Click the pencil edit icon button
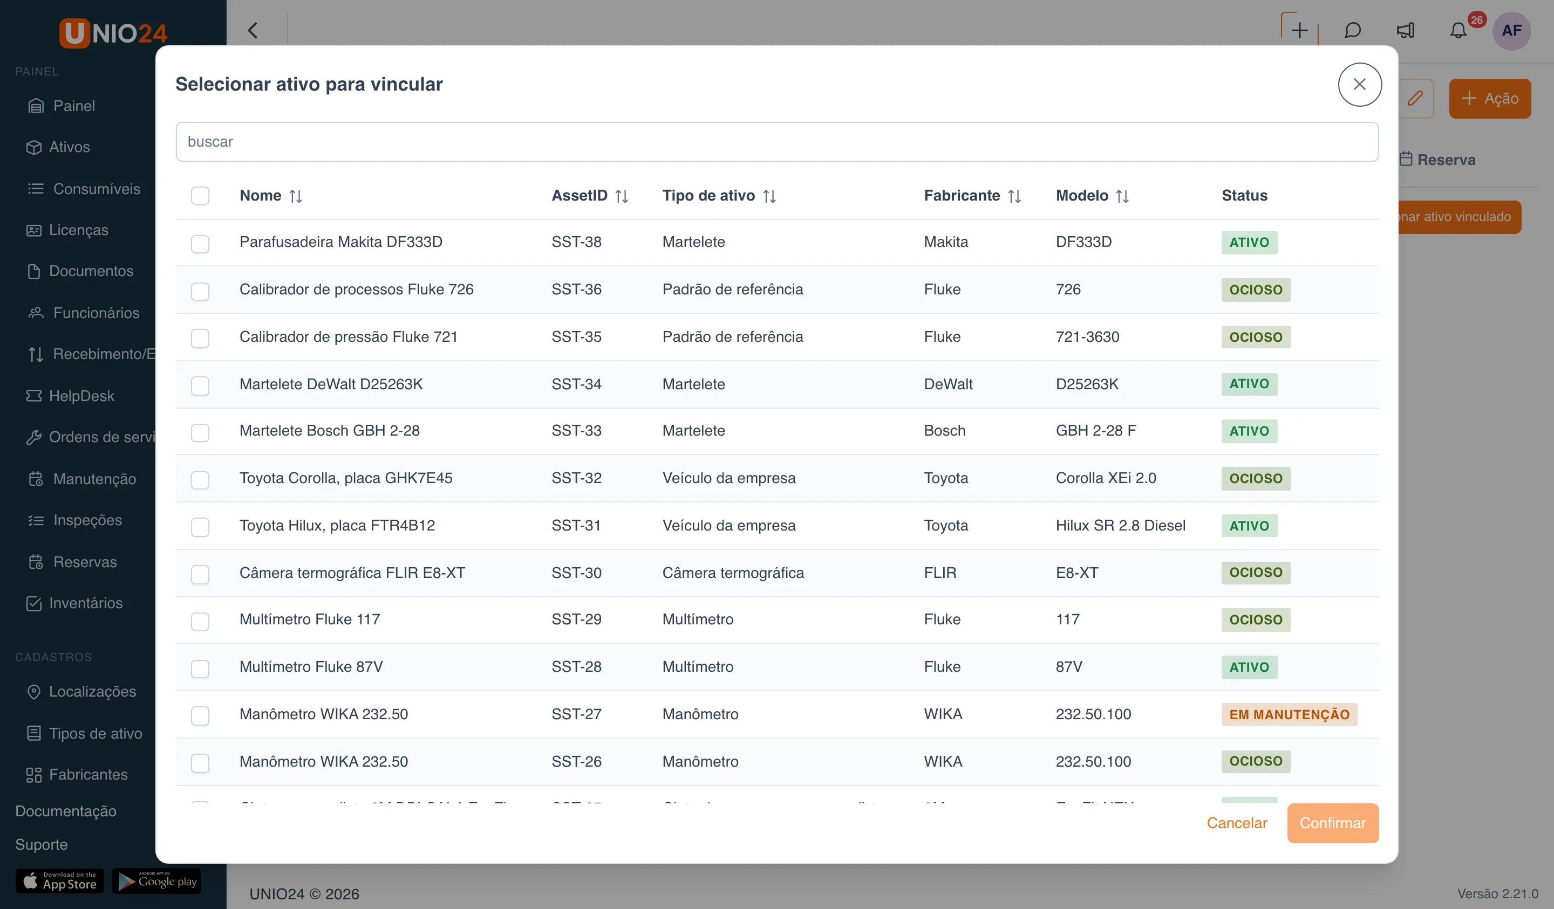Image resolution: width=1554 pixels, height=909 pixels. pyautogui.click(x=1416, y=98)
